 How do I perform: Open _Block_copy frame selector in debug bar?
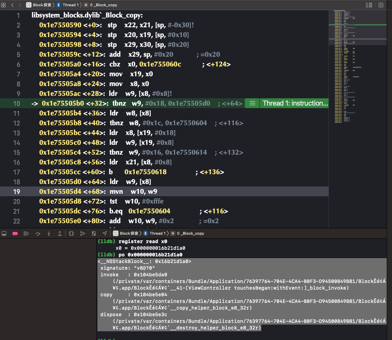[188, 233]
